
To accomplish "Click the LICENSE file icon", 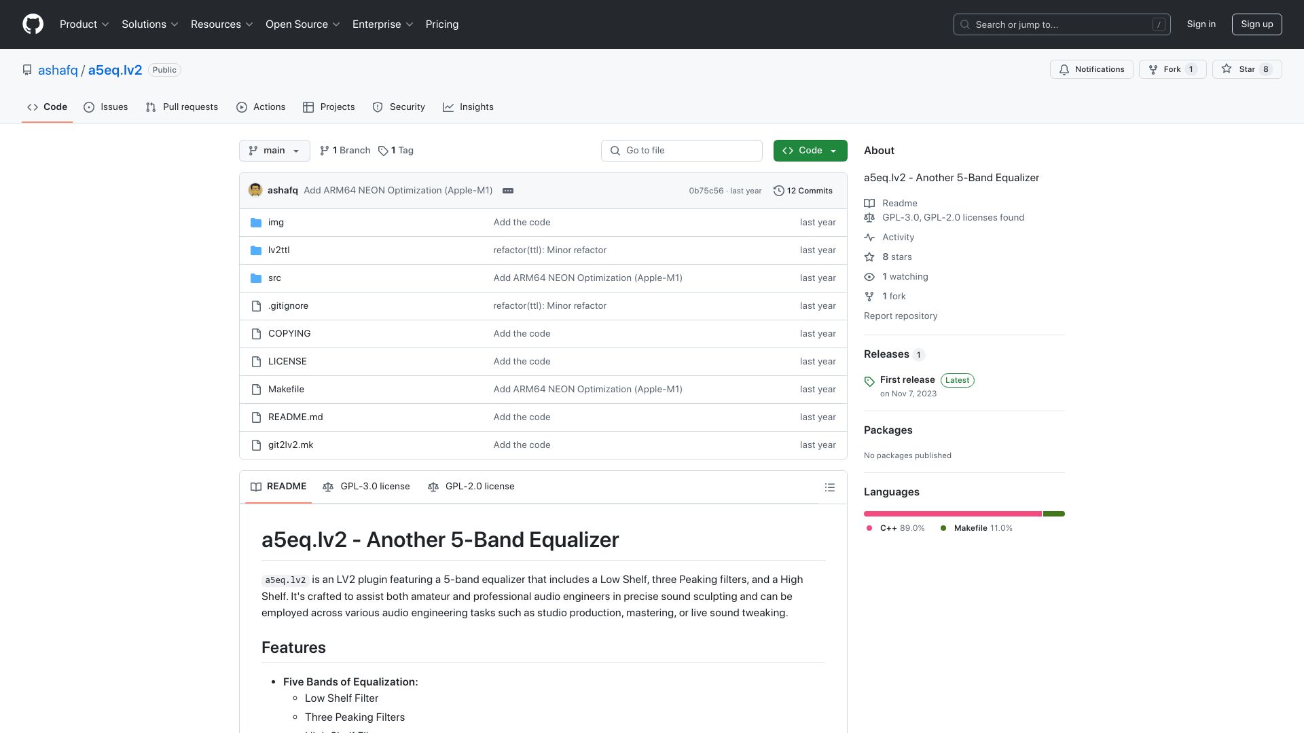I will (x=256, y=362).
